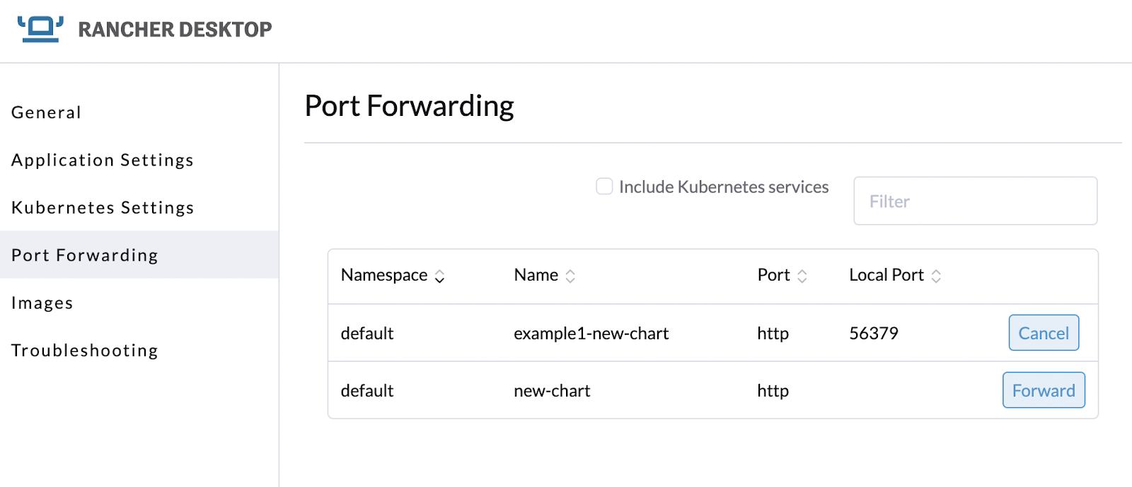Sort table by Namespace column arrows
This screenshot has height=487, width=1132.
[x=439, y=276]
